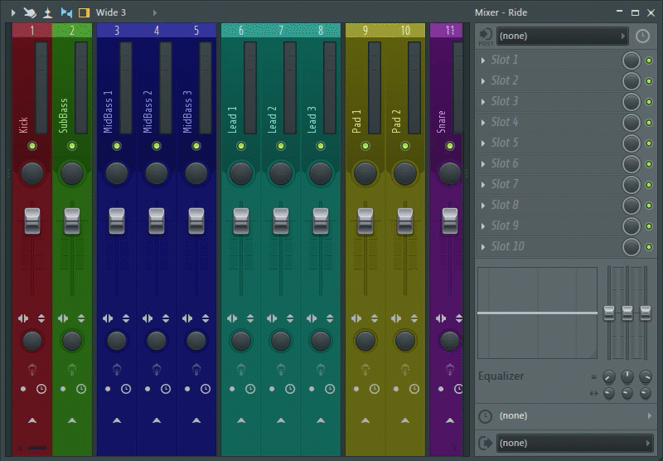Open the mixer options menu arrow
This screenshot has width=663, height=461.
pyautogui.click(x=12, y=12)
